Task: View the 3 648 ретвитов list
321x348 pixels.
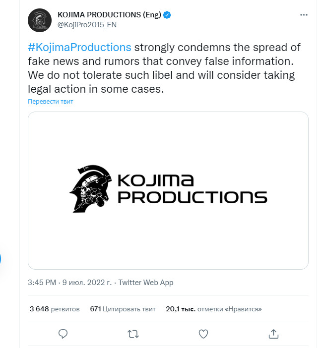Action: point(54,309)
